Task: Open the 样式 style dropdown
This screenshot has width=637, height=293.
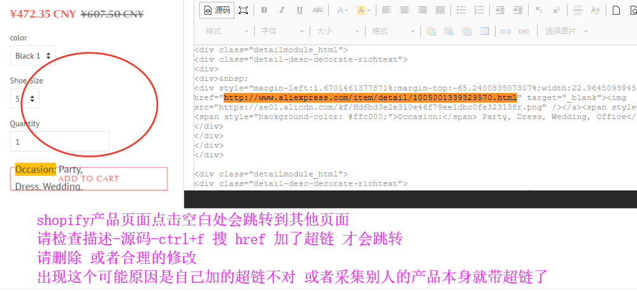Action: pyautogui.click(x=227, y=31)
